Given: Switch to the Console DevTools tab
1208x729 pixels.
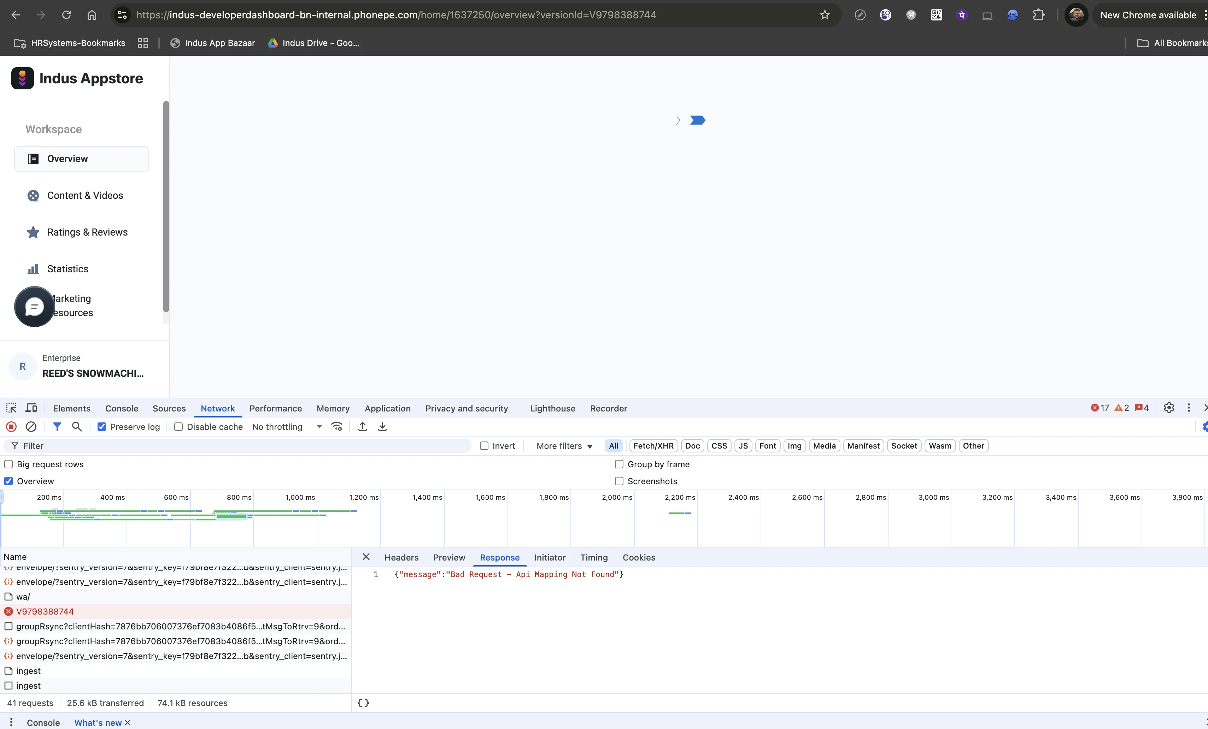Looking at the screenshot, I should 122,408.
